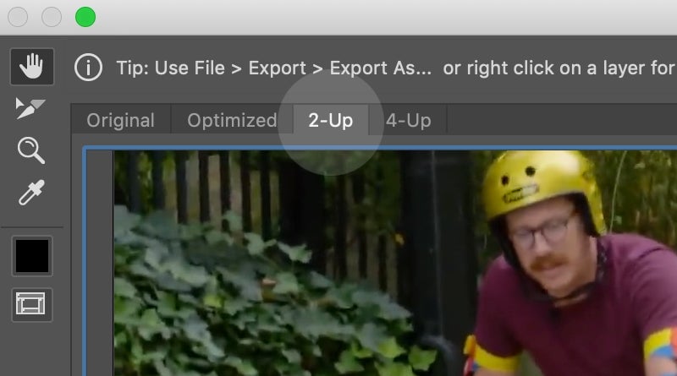Click the info tip icon
Viewport: 677px width, 376px height.
(x=89, y=68)
